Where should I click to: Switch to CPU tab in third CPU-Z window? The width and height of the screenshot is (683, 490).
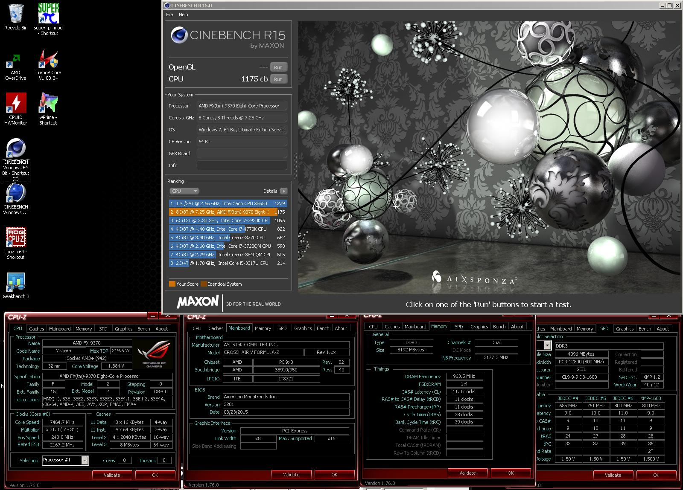[x=373, y=327]
